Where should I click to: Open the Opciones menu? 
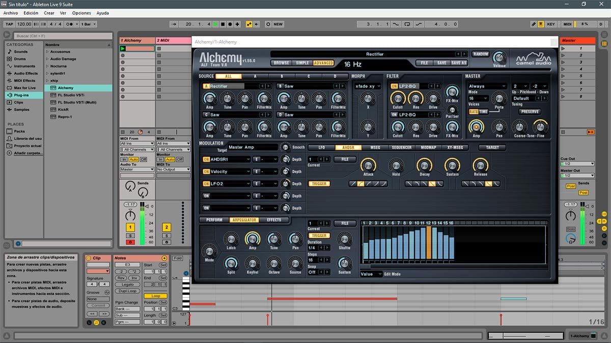coord(81,13)
